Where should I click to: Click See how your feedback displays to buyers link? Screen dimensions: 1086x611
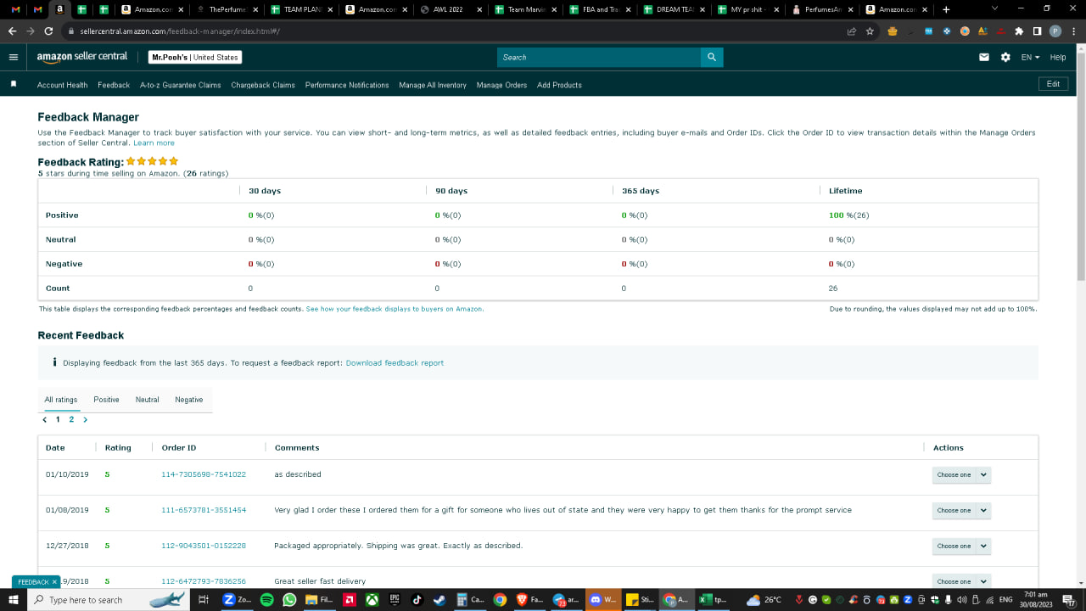(x=395, y=309)
